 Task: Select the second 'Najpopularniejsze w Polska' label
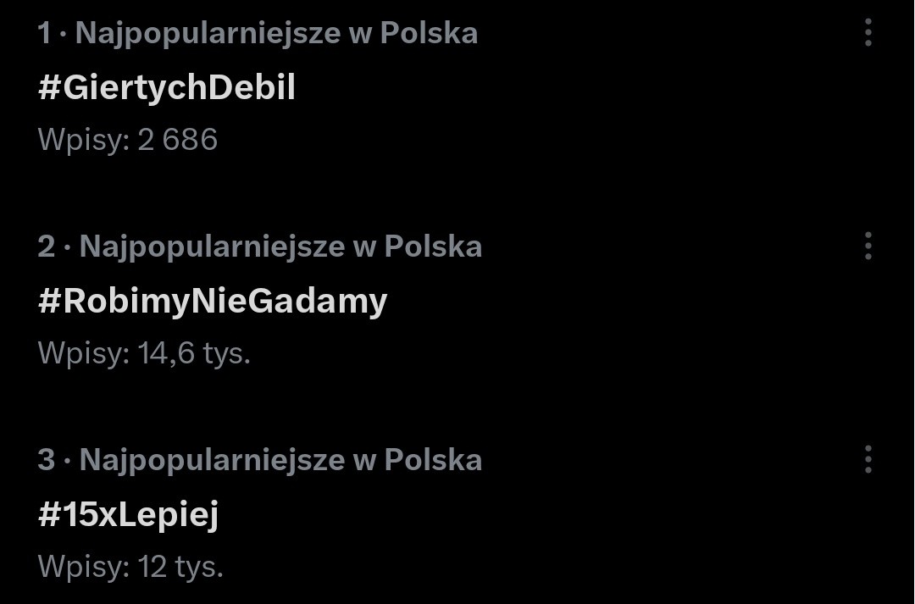point(280,247)
